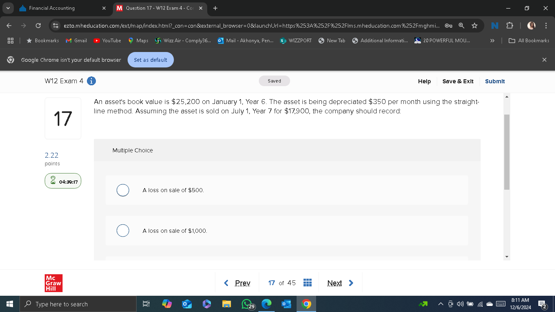The height and width of the screenshot is (312, 555).
Task: Click the Wi-Fi network tray icon
Action: point(480,304)
